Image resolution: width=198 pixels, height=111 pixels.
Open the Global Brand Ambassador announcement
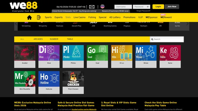[x=74, y=11]
